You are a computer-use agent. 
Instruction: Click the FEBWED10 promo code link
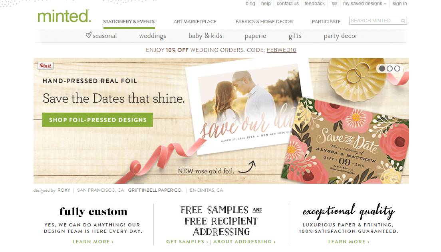pos(281,50)
